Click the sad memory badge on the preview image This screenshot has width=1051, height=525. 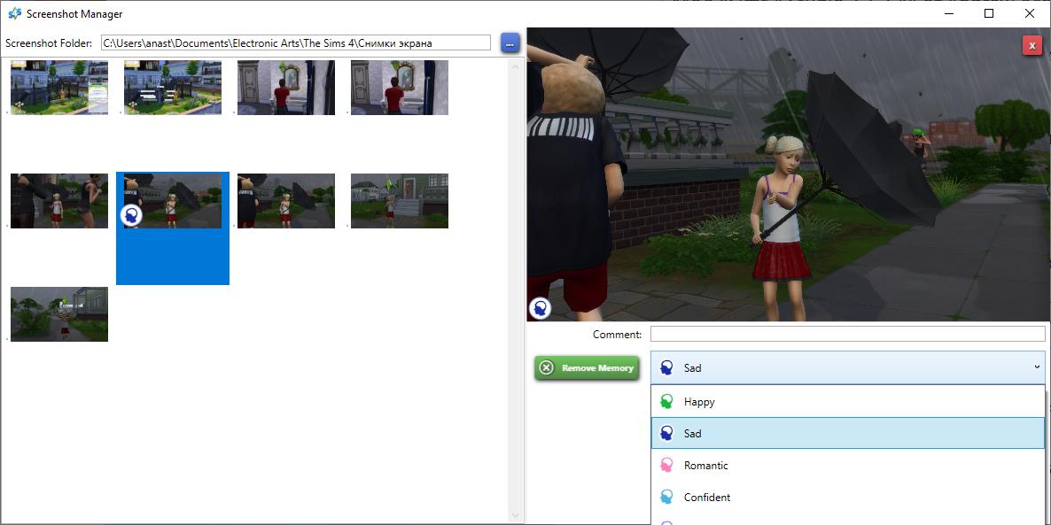tap(540, 308)
